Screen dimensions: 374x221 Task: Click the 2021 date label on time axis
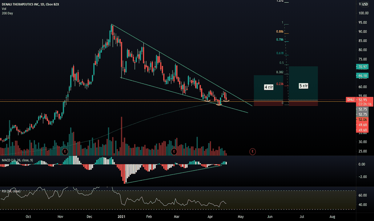click(122, 217)
